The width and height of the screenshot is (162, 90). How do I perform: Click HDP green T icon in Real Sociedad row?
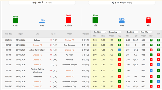point(151,45)
